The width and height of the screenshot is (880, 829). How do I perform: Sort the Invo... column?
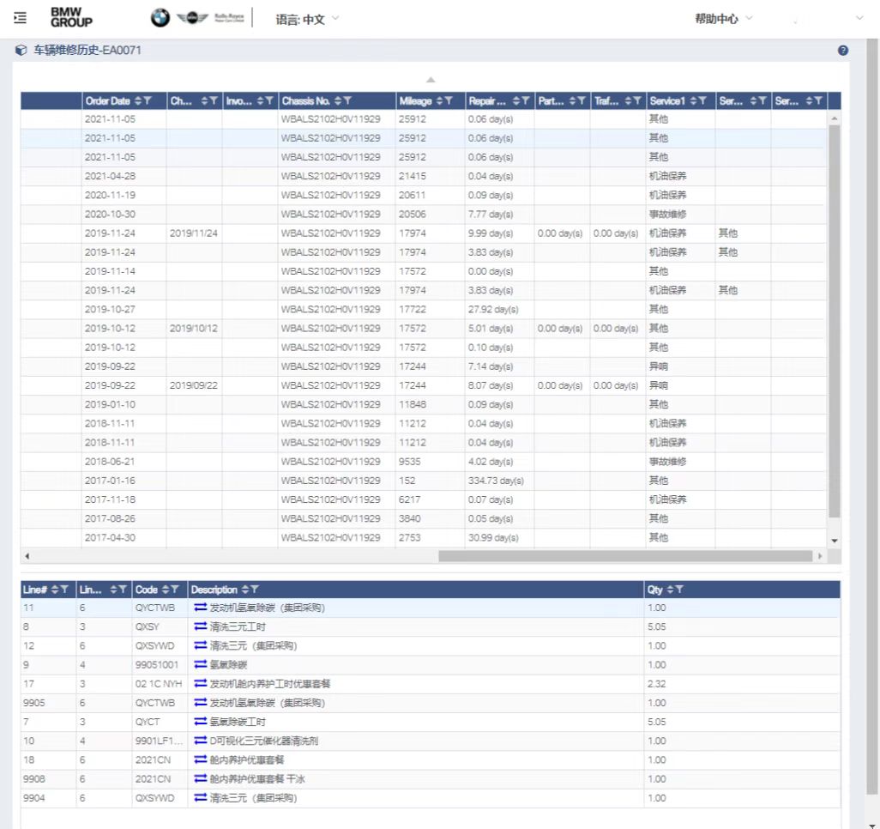click(x=260, y=101)
